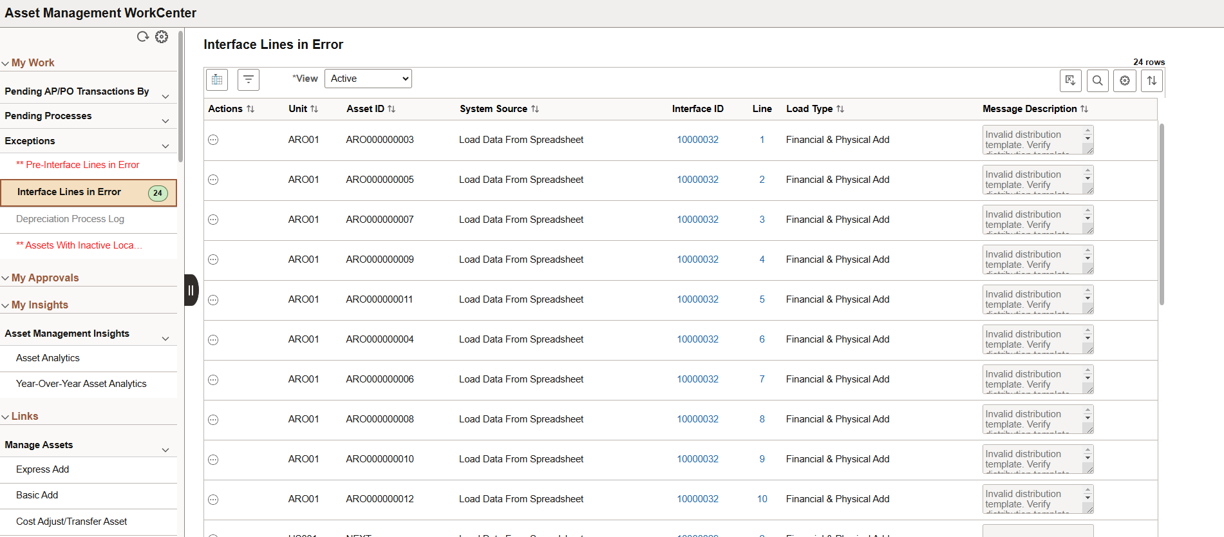Sort by Load Type column arrows
Screen dimensions: 1224x537
(840, 109)
